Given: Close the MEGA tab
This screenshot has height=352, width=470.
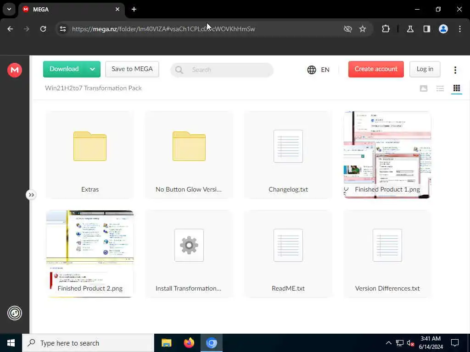Looking at the screenshot, I should pyautogui.click(x=117, y=9).
